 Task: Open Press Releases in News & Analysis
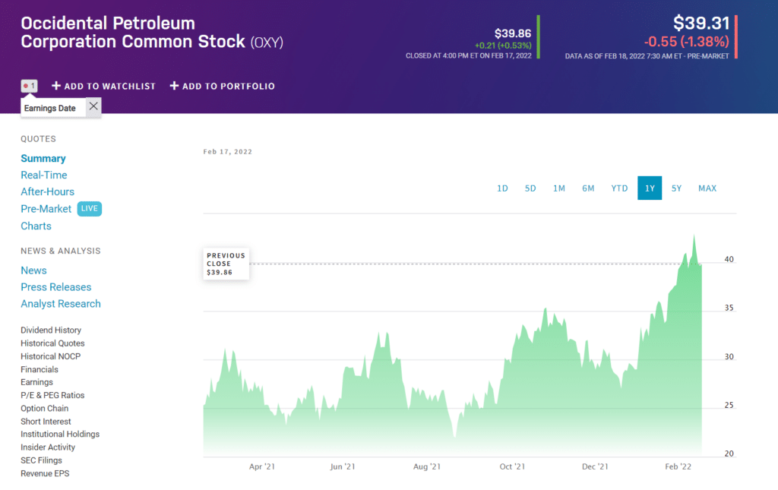coord(56,287)
